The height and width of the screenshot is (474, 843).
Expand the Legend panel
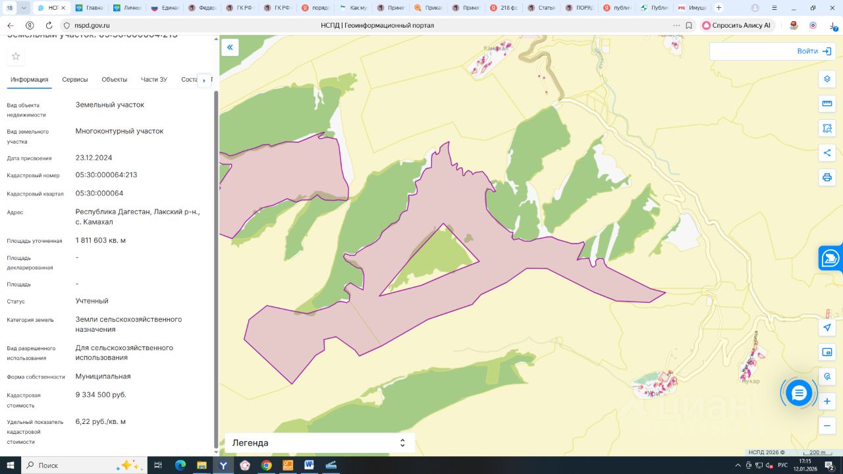[320, 443]
